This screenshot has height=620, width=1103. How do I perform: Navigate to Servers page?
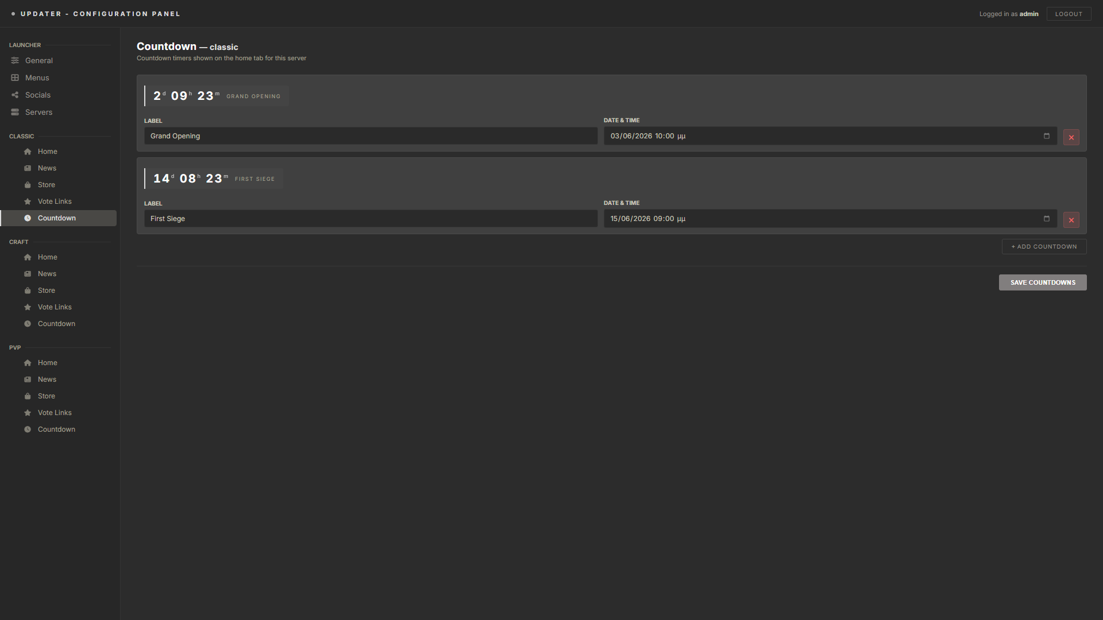point(58,112)
